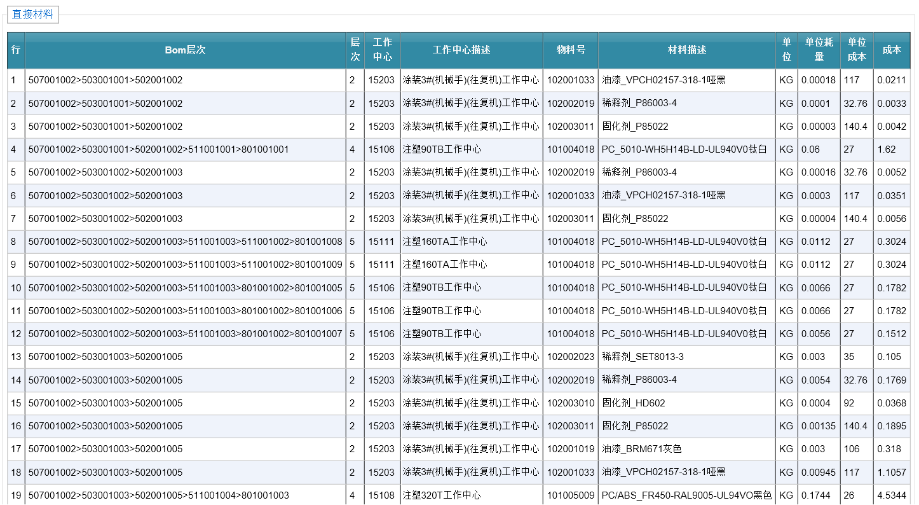Click cost value 0.0368 in row 15
This screenshot has height=505, width=919.
point(892,403)
